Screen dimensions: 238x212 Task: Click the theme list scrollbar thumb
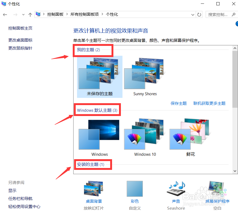235,79
